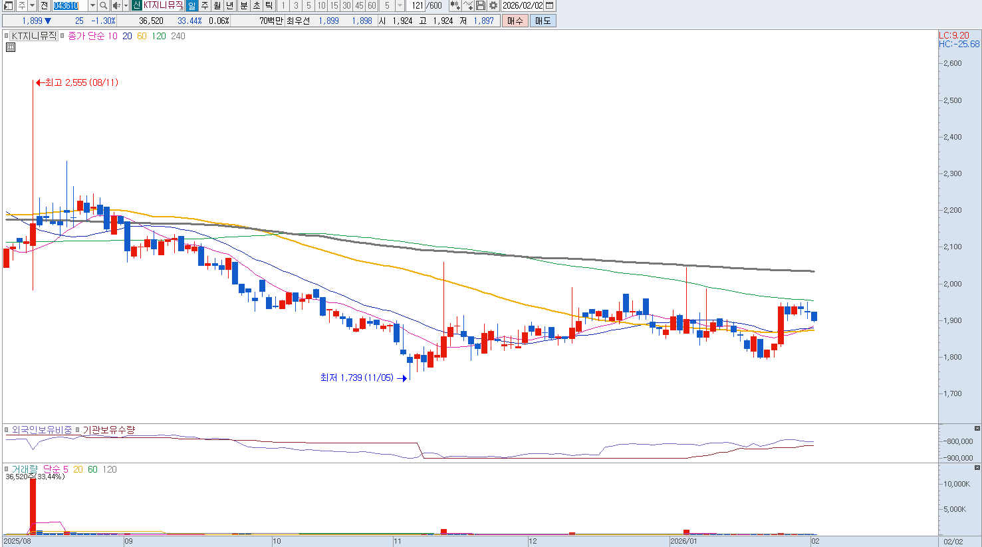Open the data table grid icon

11,47
